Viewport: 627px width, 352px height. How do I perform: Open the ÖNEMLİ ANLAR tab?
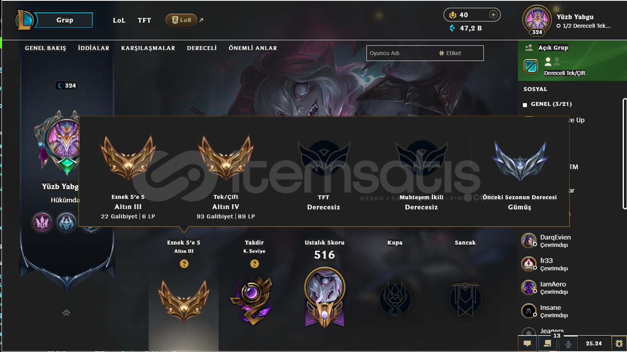253,48
